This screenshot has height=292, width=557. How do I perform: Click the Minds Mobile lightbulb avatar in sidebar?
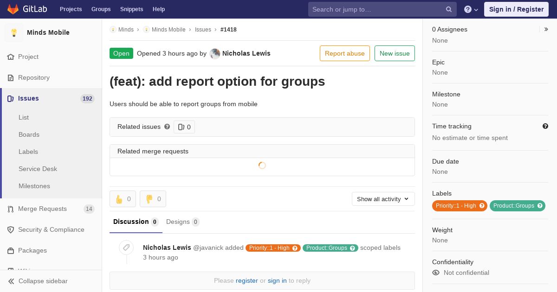click(x=14, y=32)
